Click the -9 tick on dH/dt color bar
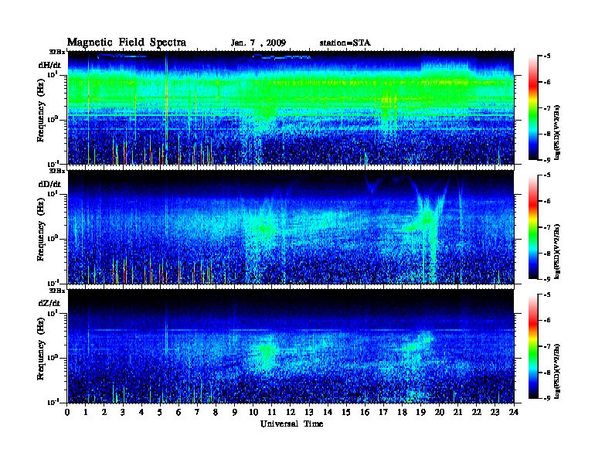This screenshot has width=612, height=473. click(x=547, y=160)
